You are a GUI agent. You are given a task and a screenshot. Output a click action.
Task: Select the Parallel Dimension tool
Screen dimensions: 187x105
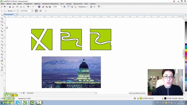click(x=2, y=48)
